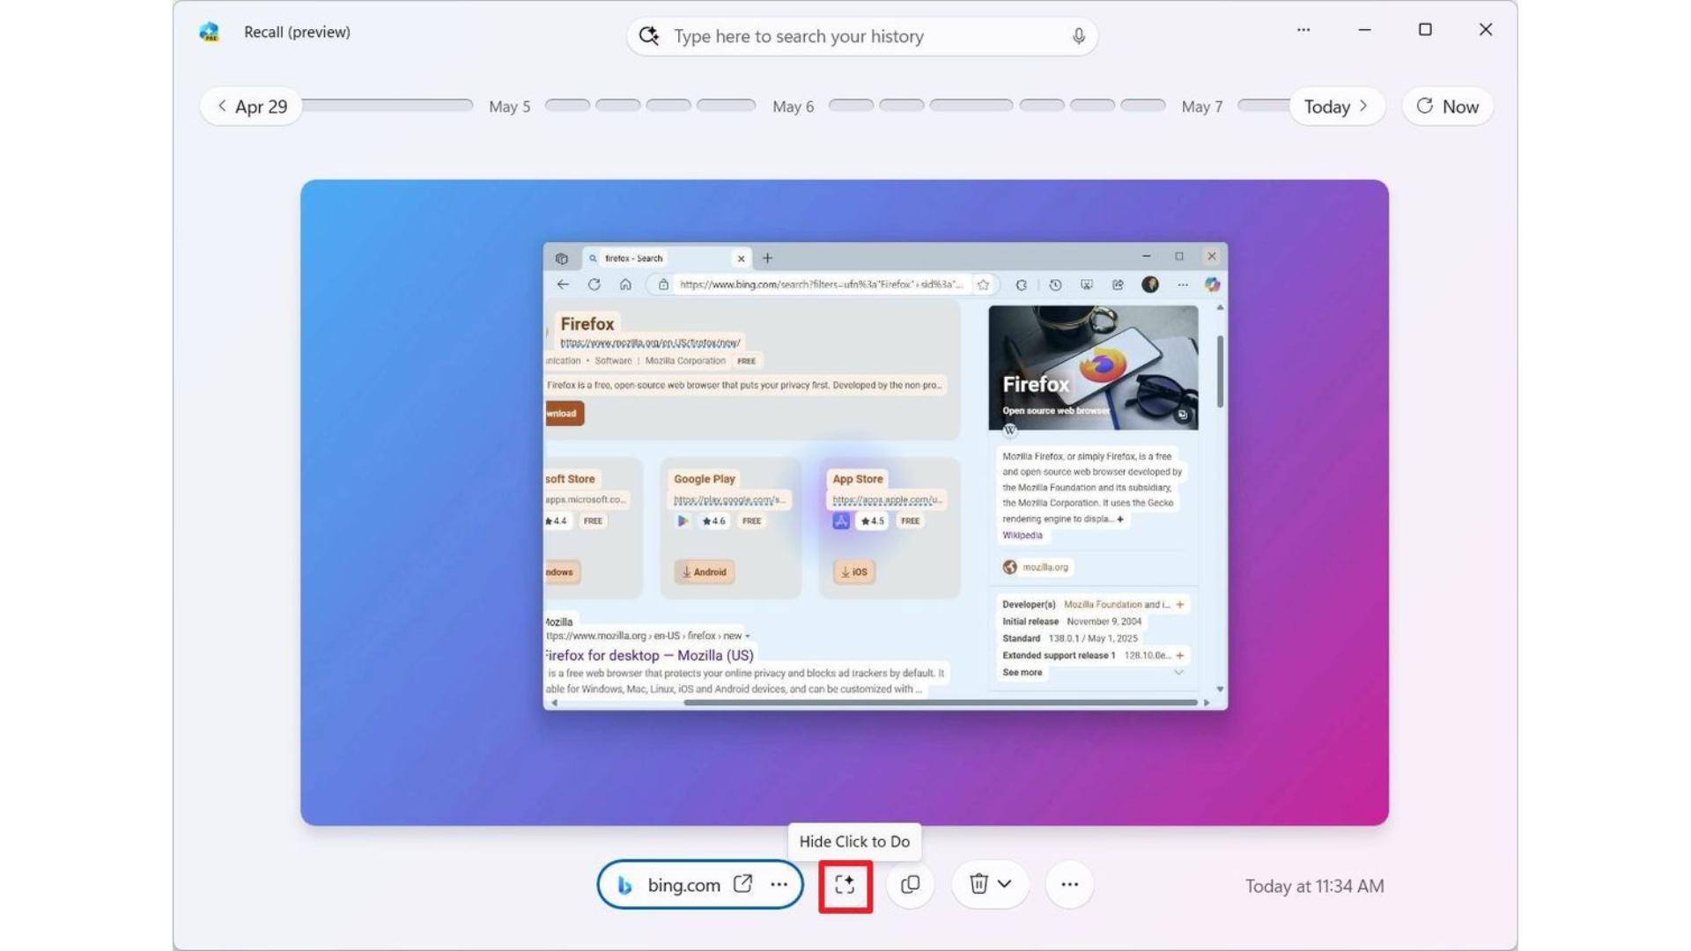Visit bing.com from the snapshot toolbar
The width and height of the screenshot is (1691, 951).
[683, 884]
